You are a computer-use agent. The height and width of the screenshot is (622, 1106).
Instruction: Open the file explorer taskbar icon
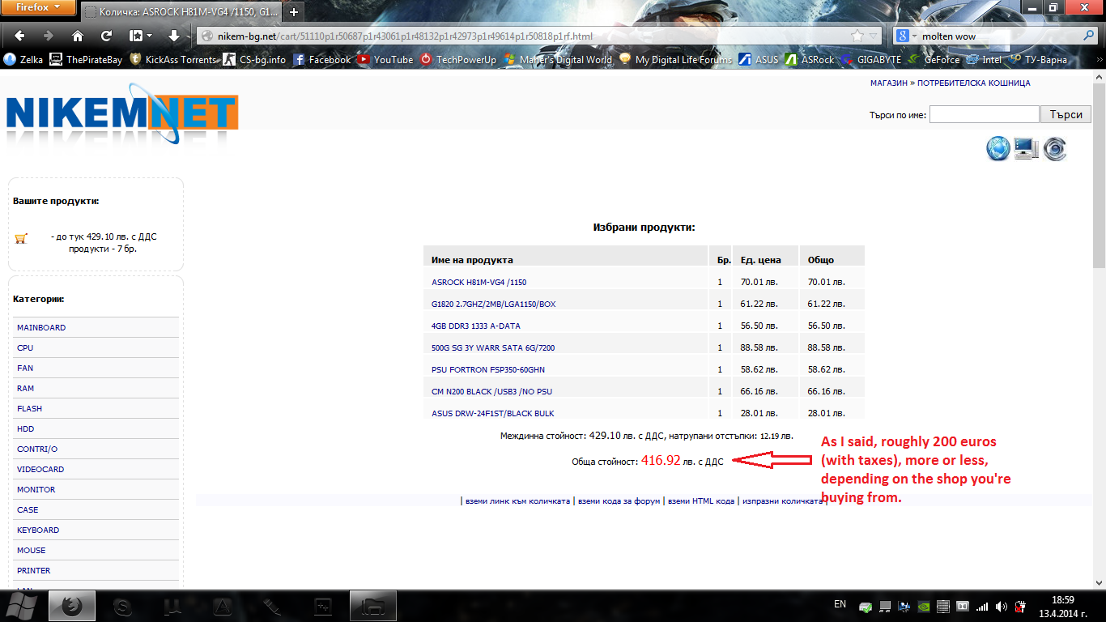point(372,606)
